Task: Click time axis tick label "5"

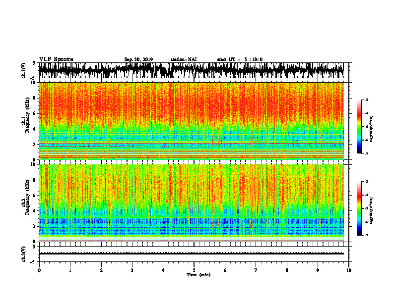Action: click(194, 270)
